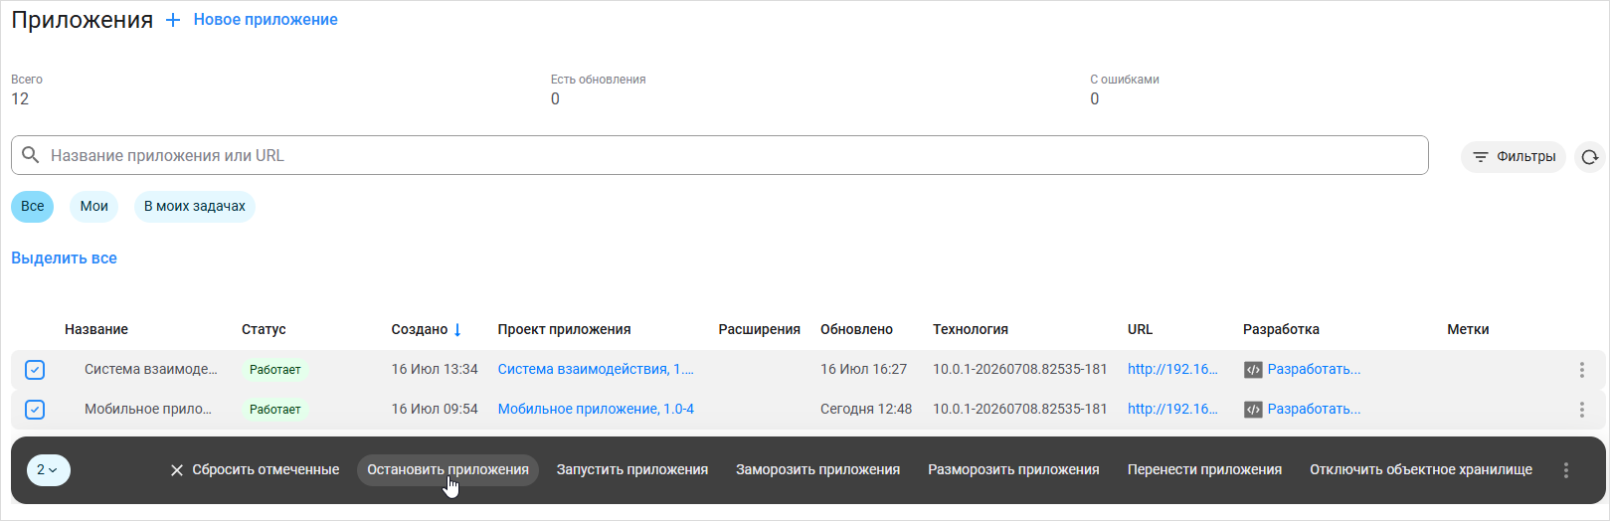Screen dimensions: 1610x521
Task: Click the Метки column header
Action: (x=1468, y=330)
